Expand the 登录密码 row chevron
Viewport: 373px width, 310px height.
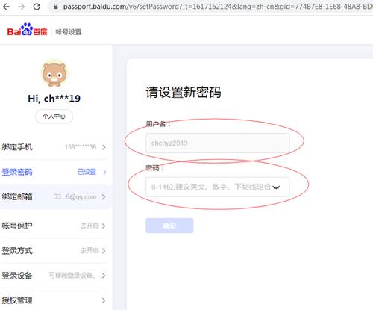(x=104, y=172)
